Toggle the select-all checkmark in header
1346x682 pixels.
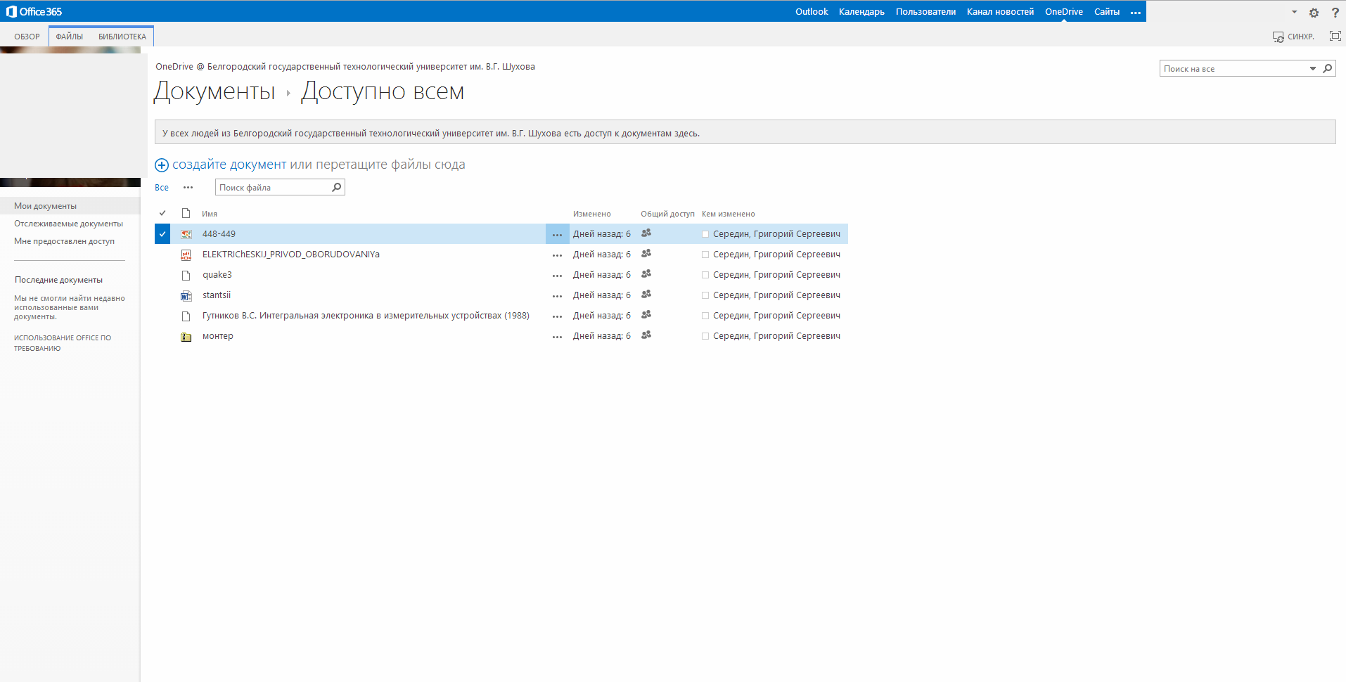point(162,213)
